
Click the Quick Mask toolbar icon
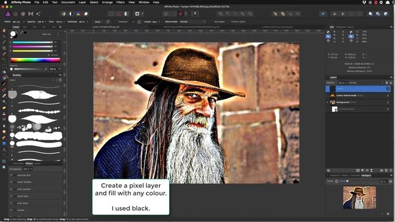[x=137, y=14]
